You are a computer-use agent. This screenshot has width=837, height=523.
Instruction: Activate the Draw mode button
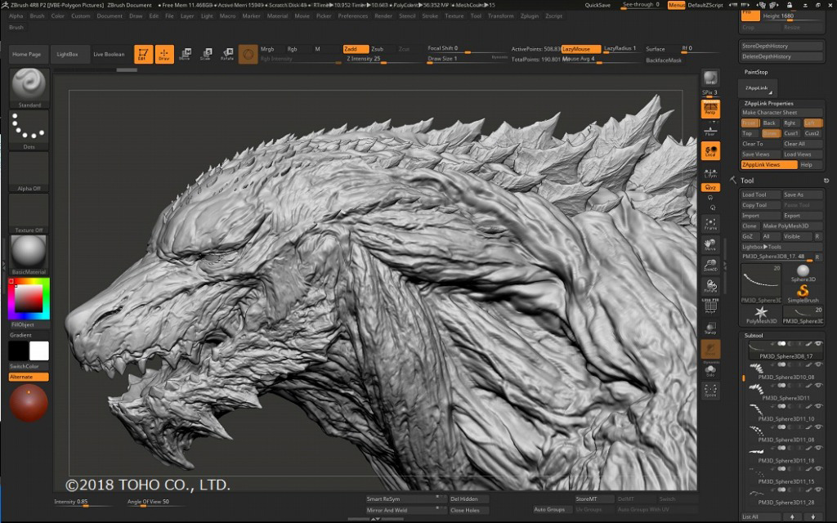click(x=164, y=54)
